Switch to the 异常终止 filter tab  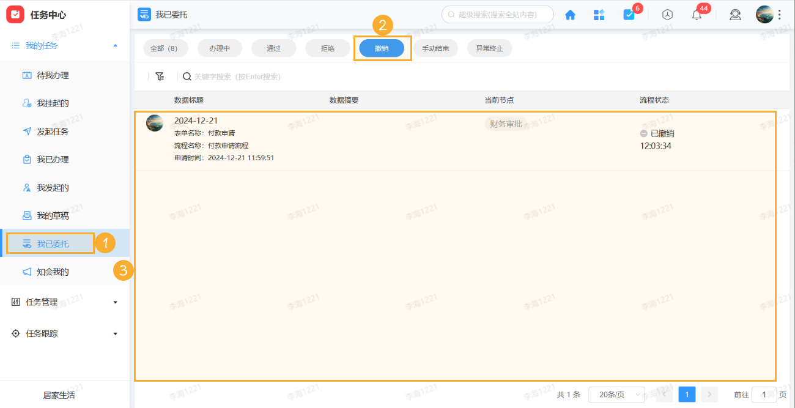pos(489,48)
